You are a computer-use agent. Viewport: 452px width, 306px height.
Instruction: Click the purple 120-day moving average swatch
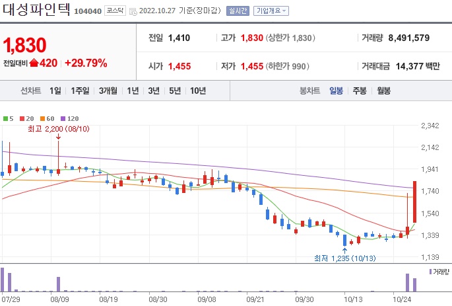pyautogui.click(x=63, y=119)
